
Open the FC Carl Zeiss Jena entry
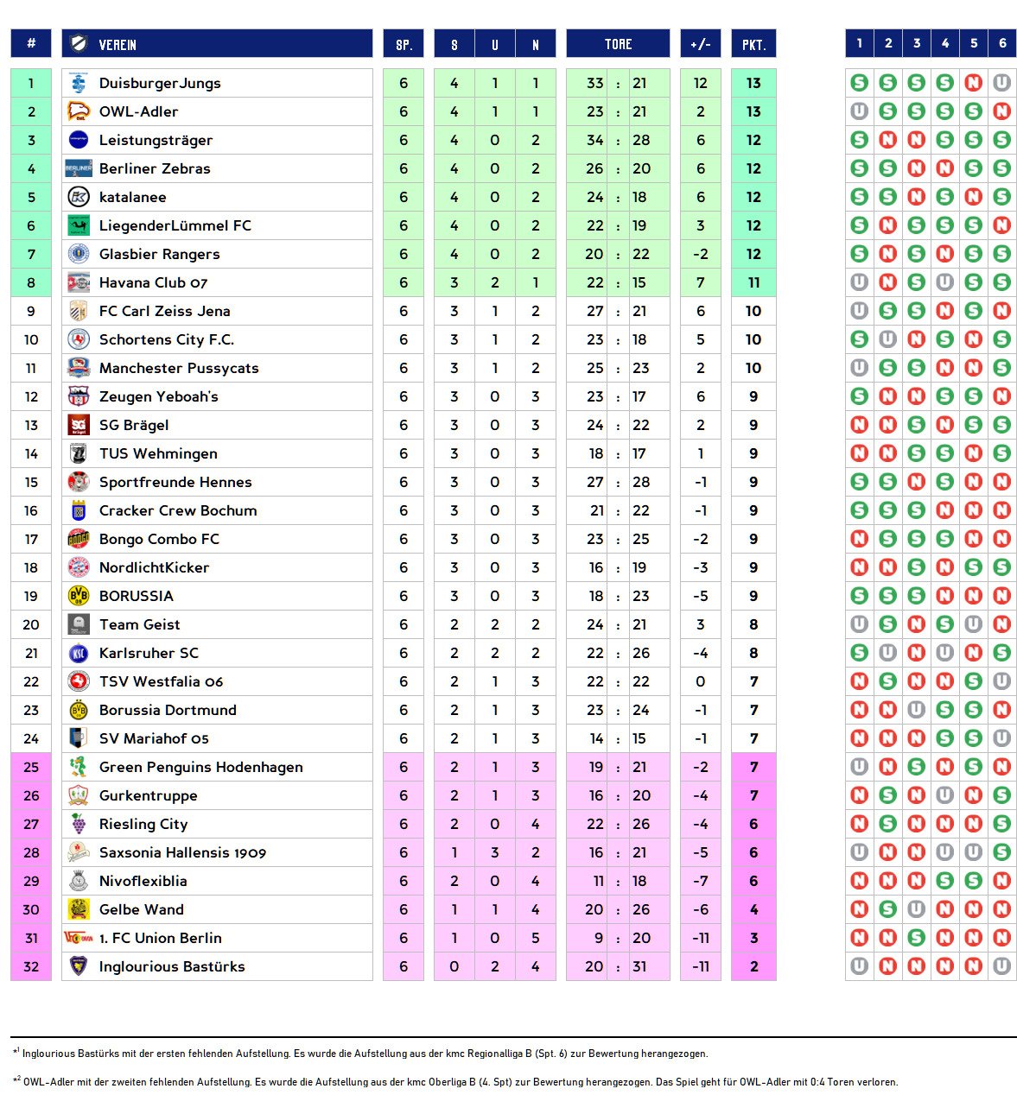tap(164, 311)
